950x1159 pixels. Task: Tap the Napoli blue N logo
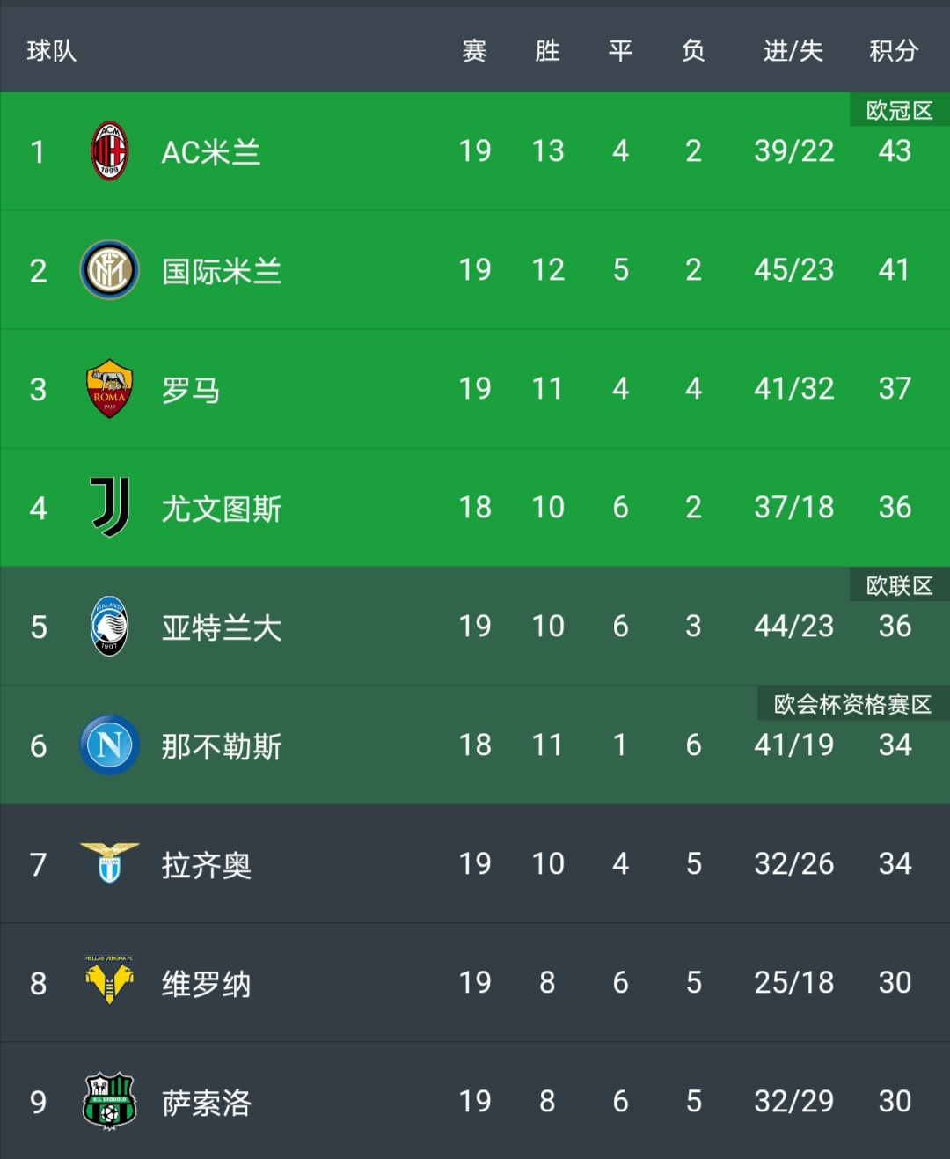click(x=110, y=745)
